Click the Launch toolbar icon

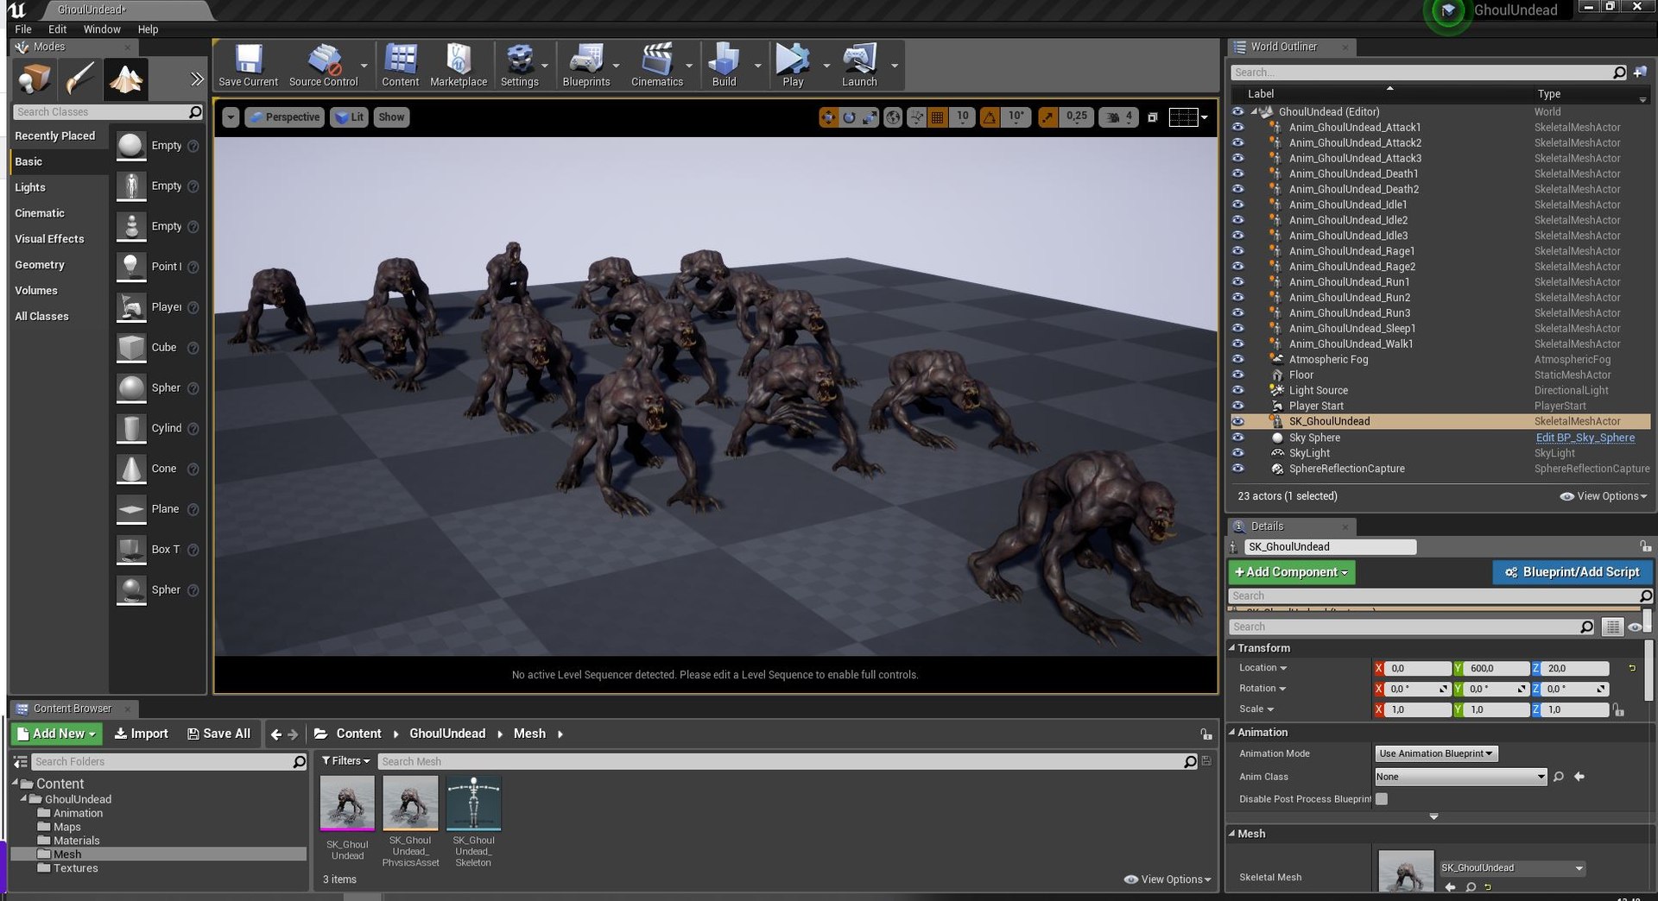pyautogui.click(x=859, y=66)
